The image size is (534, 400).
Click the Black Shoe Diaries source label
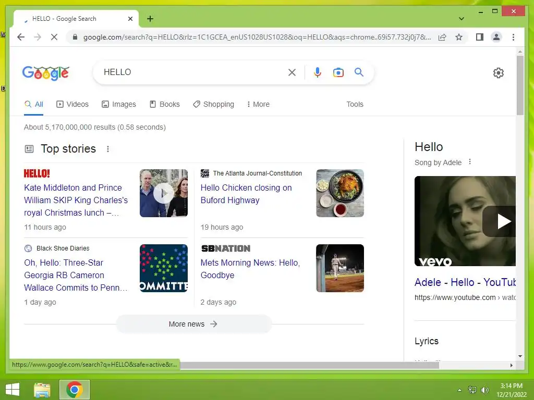pyautogui.click(x=63, y=248)
